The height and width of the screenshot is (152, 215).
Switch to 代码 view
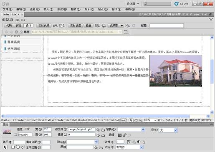point(9,25)
